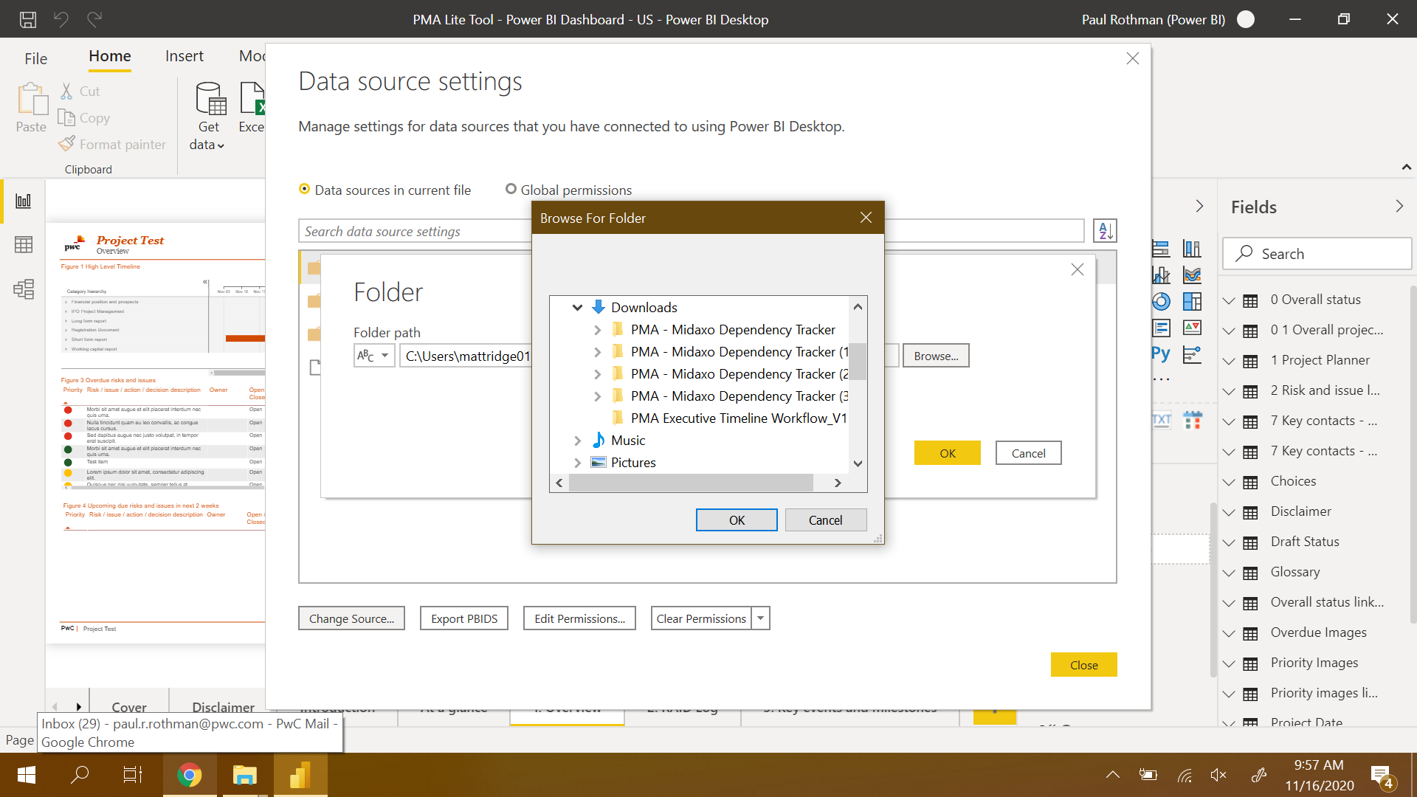Expand the Choices table in Fields

point(1229,482)
